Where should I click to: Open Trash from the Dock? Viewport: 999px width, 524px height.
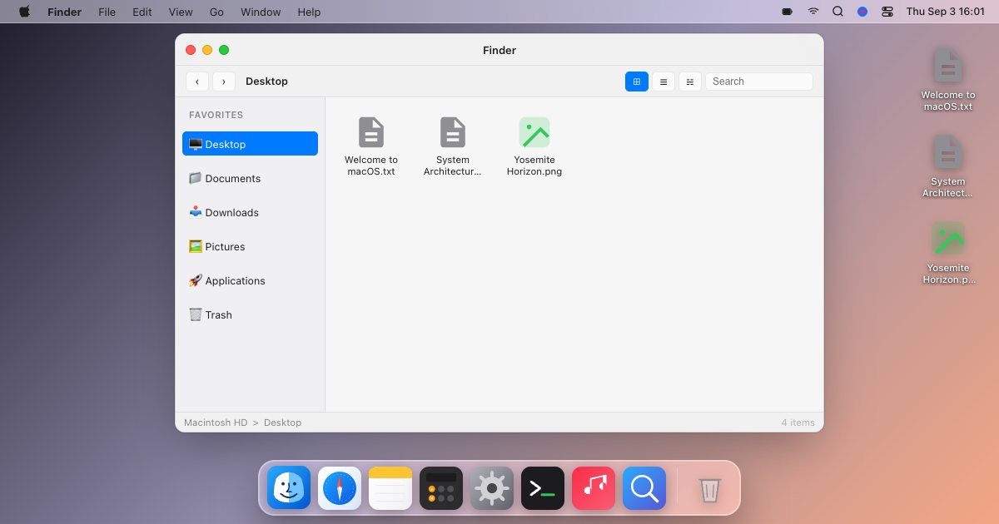point(709,488)
